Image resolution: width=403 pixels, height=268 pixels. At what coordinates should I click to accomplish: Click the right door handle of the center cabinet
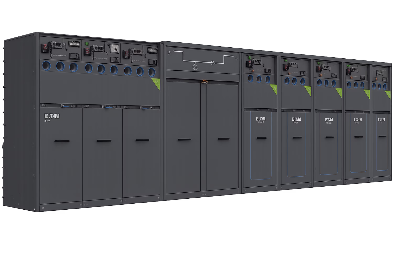(x=224, y=139)
